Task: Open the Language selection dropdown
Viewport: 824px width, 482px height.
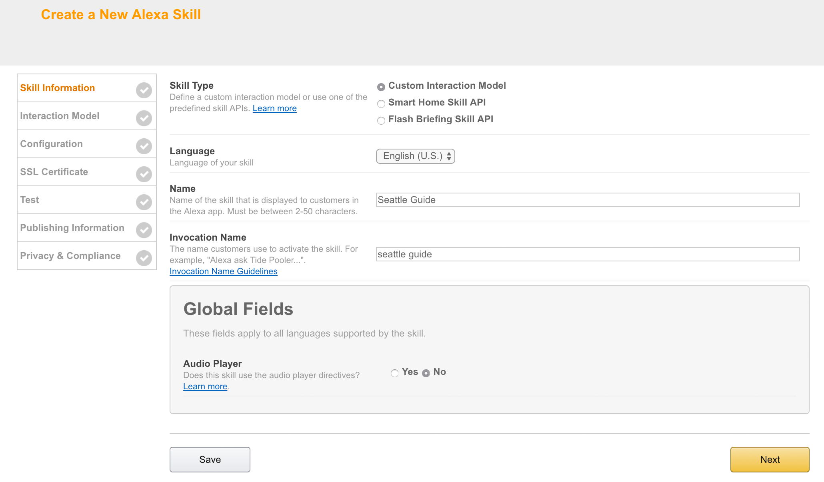Action: [x=415, y=156]
